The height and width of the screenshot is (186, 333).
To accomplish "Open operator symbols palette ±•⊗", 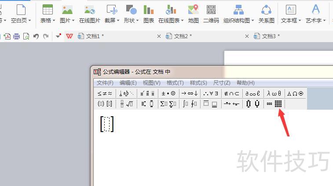I will coord(168,93).
